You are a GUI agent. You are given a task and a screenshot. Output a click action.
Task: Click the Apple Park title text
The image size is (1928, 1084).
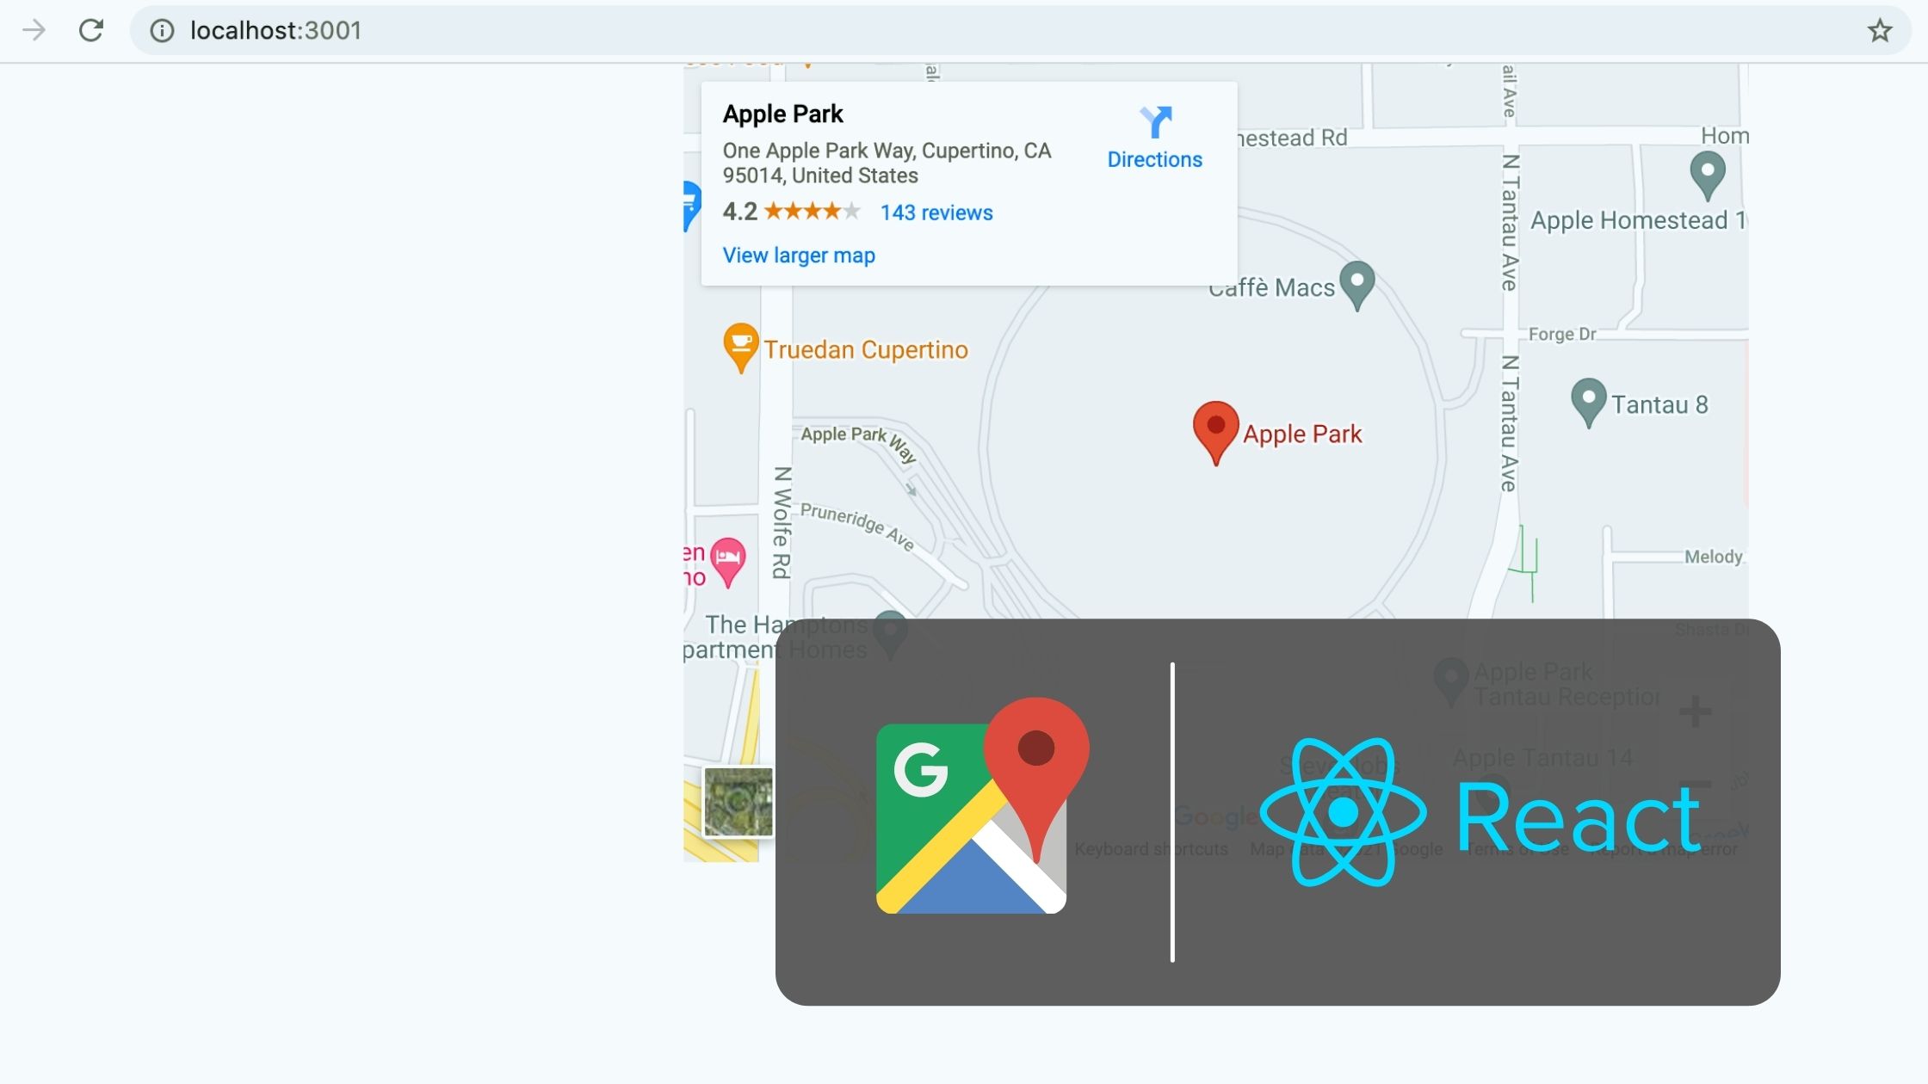pyautogui.click(x=782, y=114)
